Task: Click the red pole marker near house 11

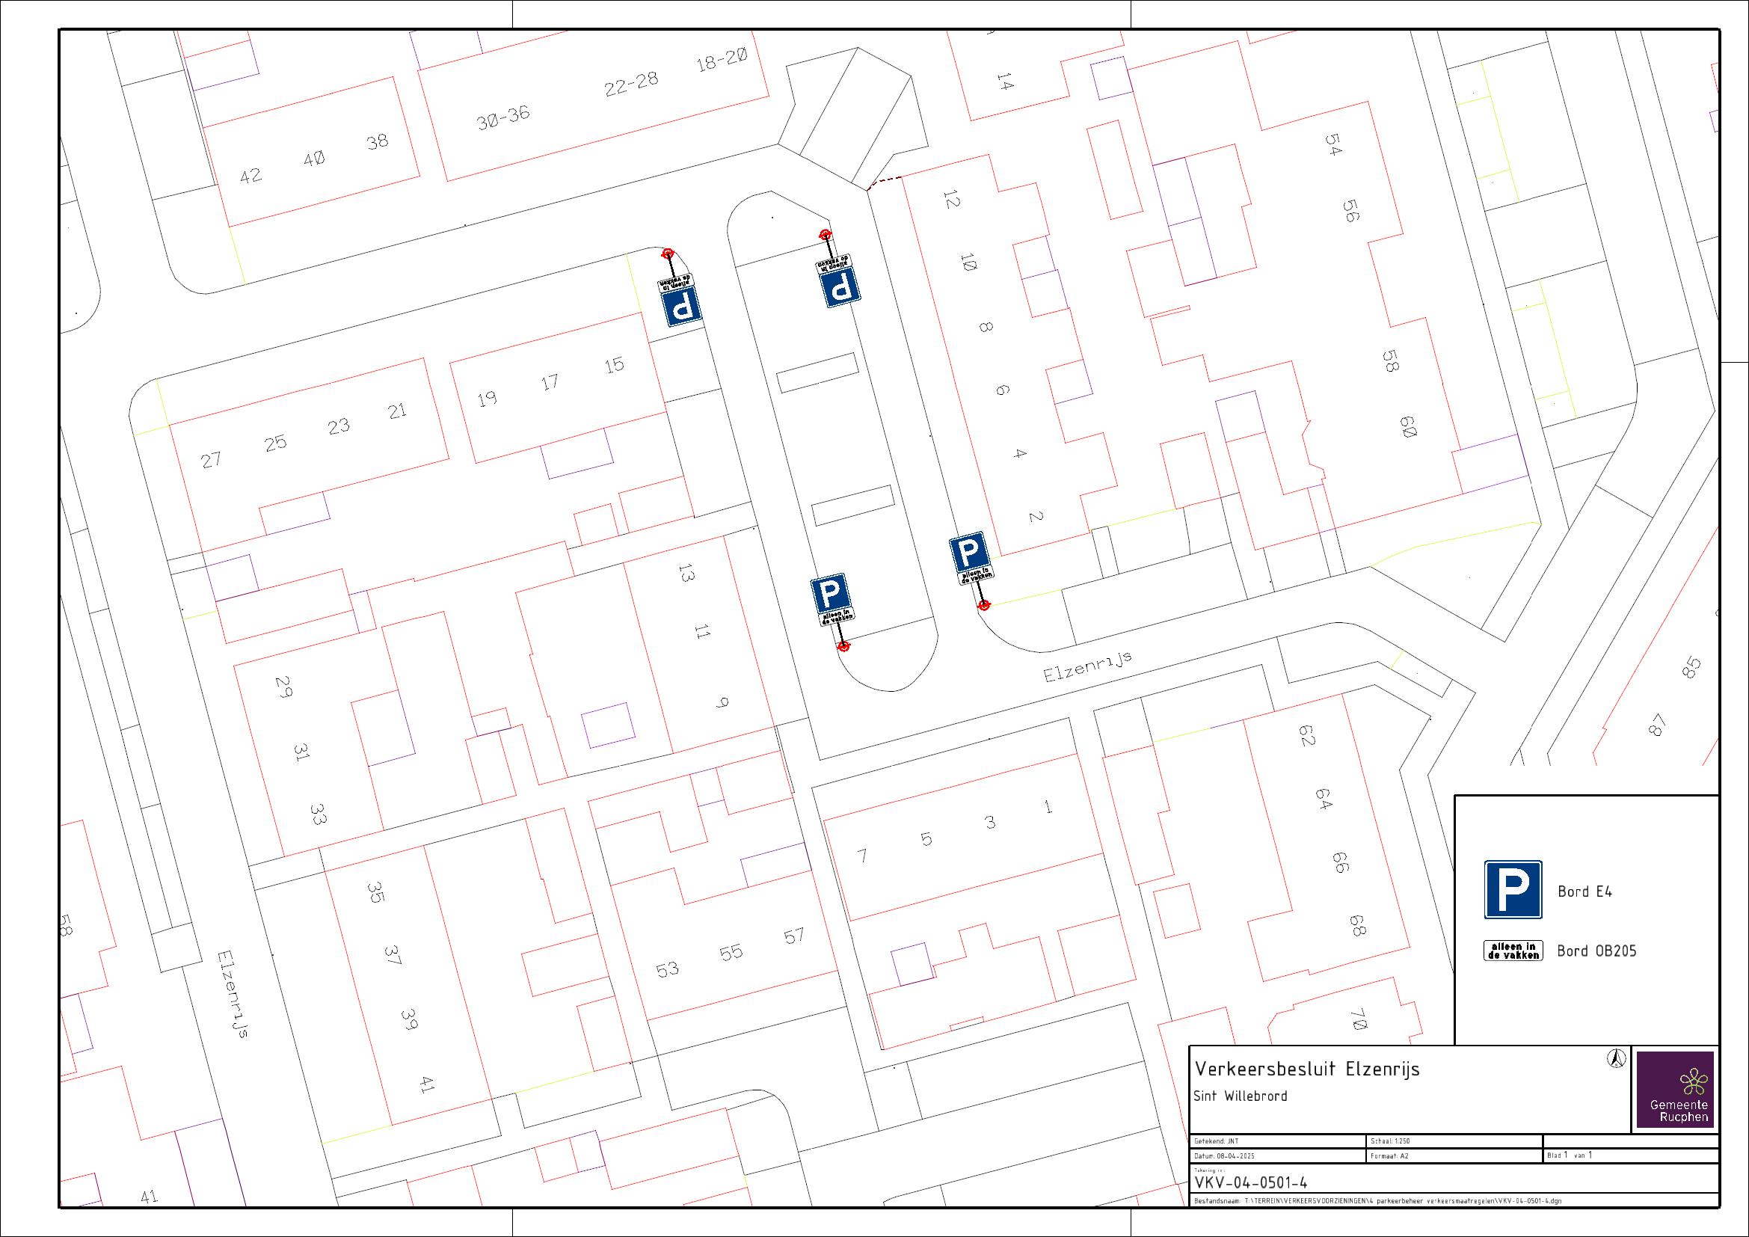Action: point(843,647)
